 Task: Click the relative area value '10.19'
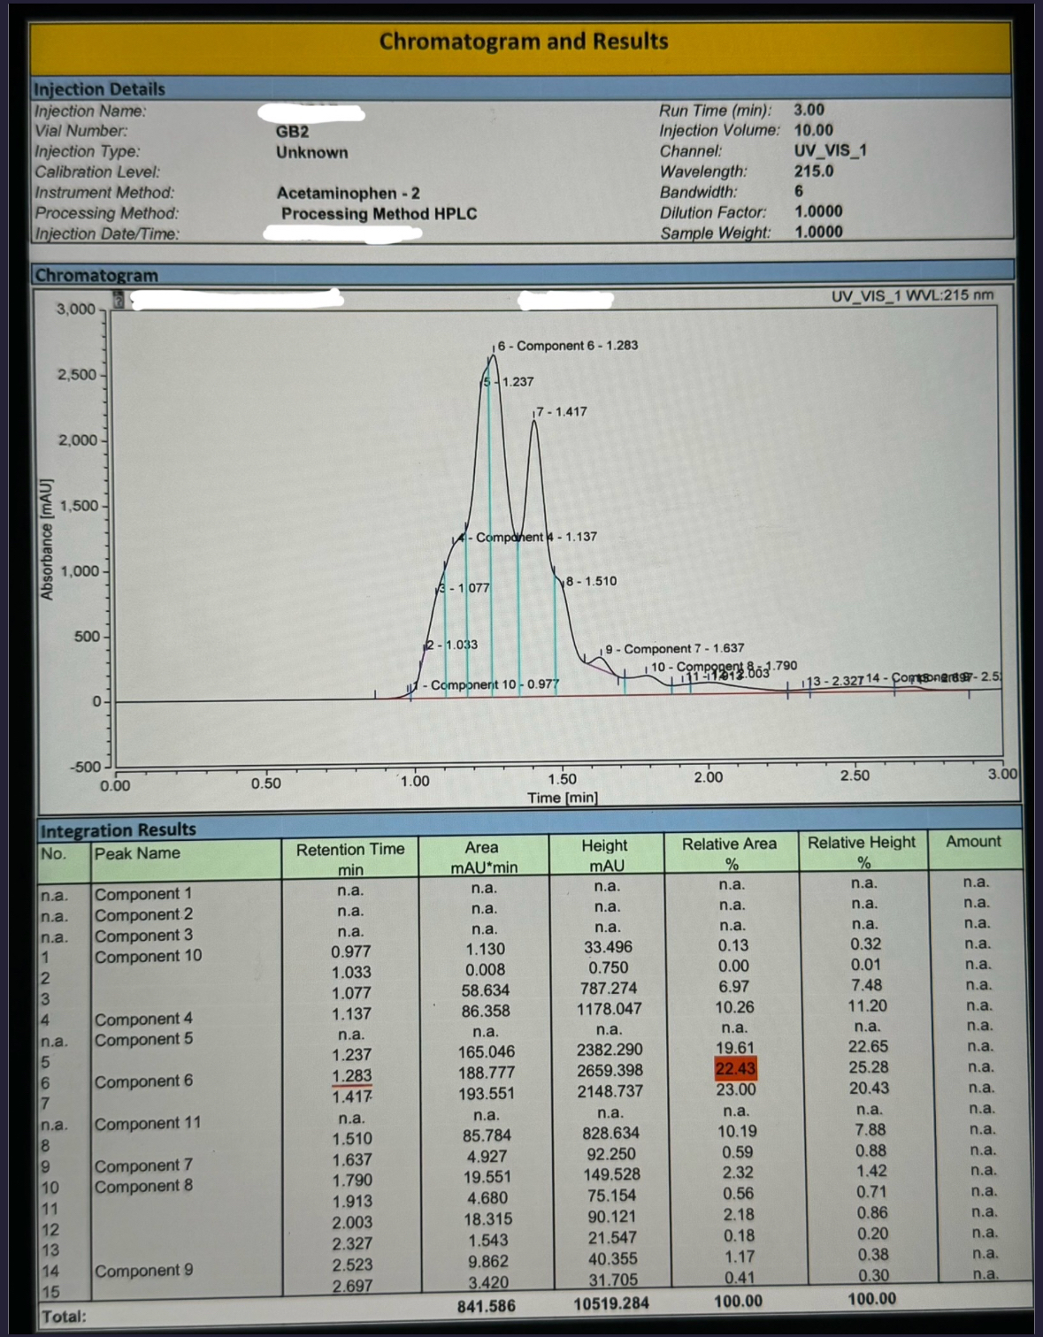pyautogui.click(x=737, y=1131)
